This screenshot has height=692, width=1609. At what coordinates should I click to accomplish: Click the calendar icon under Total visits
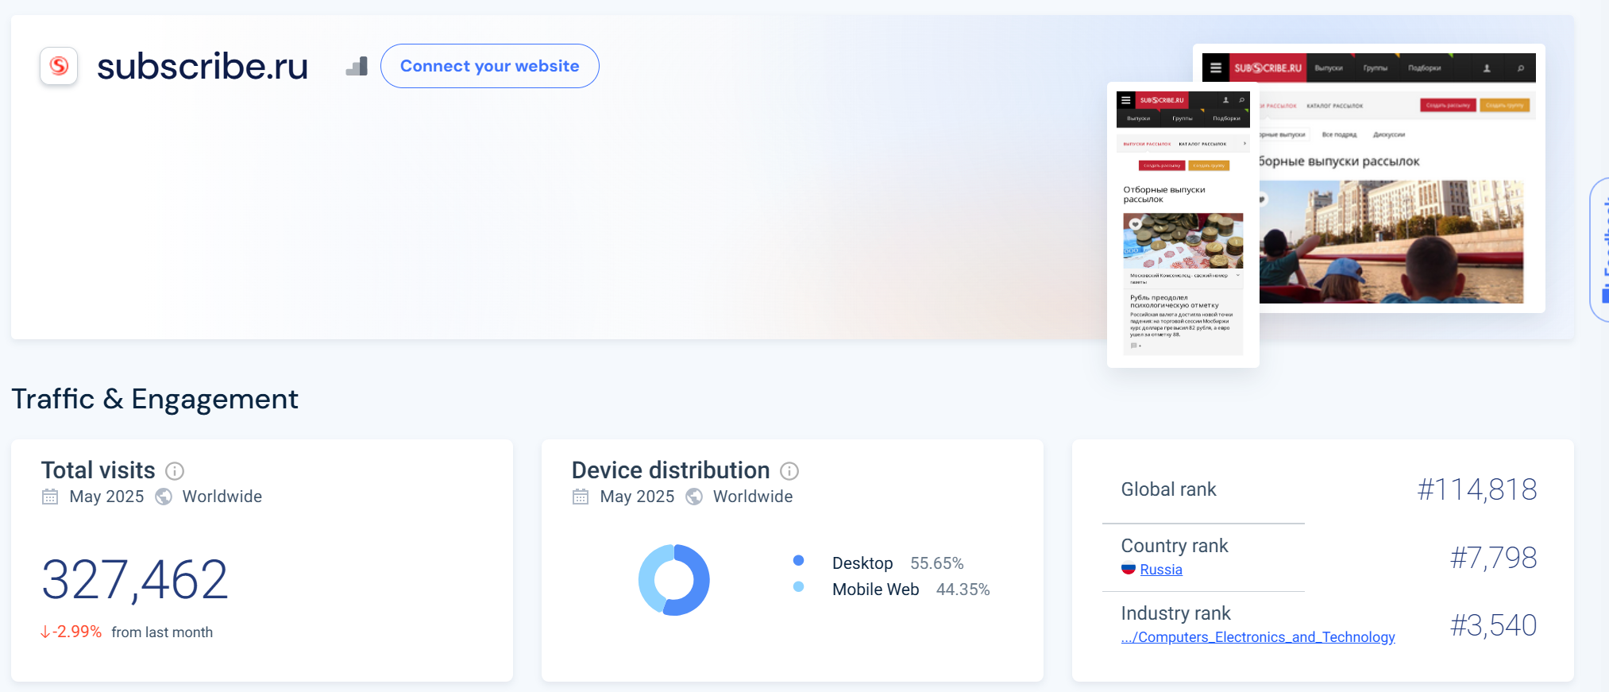tap(50, 497)
